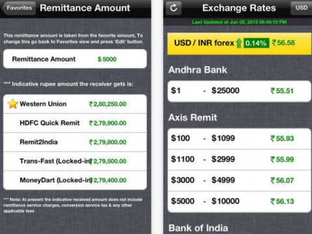Open the USD currency selector button
This screenshot has height=234, width=312.
coord(302,8)
